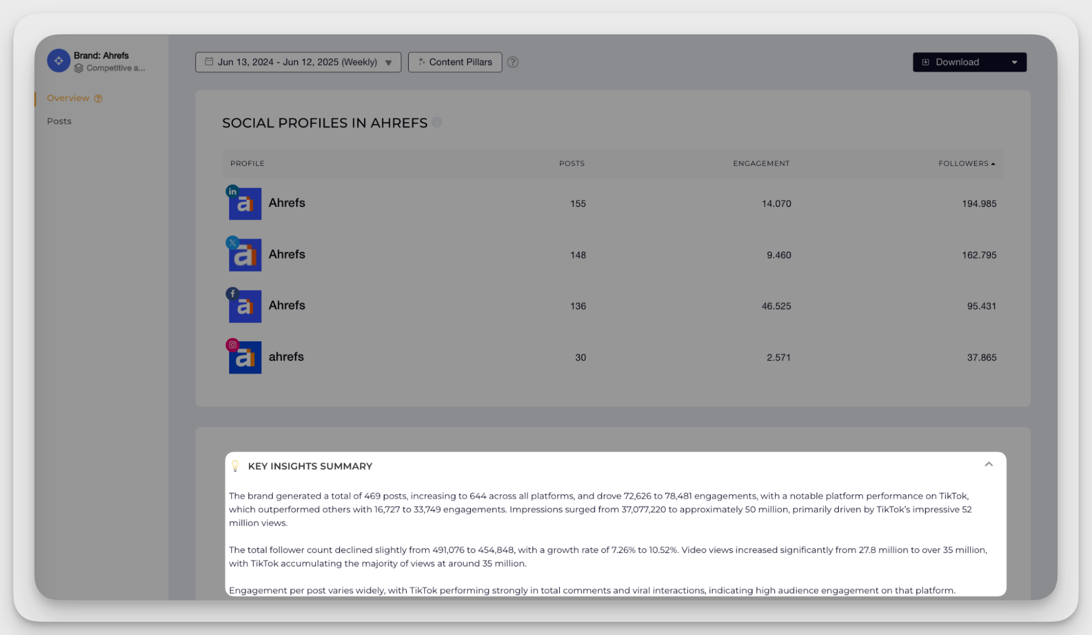The width and height of the screenshot is (1092, 635).
Task: Click engagement value 9.460
Action: coord(779,255)
